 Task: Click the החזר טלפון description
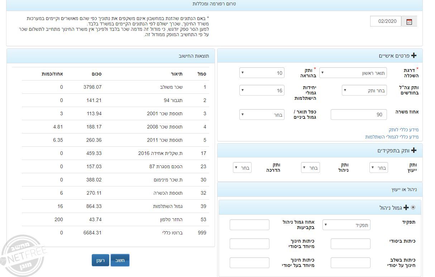[x=171, y=219]
